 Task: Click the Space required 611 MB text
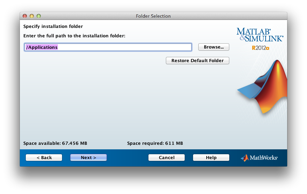coord(155,143)
